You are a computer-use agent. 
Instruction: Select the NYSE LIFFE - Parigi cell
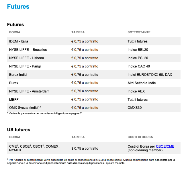25,66
